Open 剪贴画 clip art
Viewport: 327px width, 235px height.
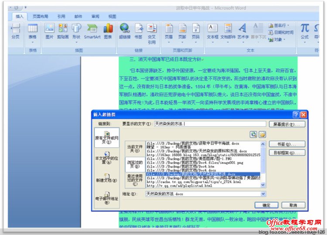point(63,31)
